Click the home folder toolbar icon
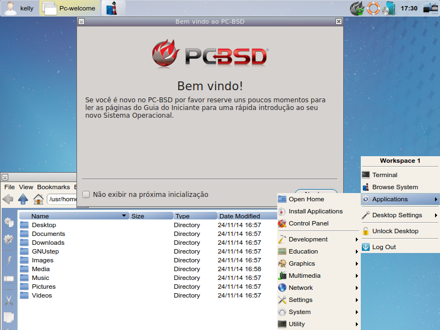 [x=38, y=199]
